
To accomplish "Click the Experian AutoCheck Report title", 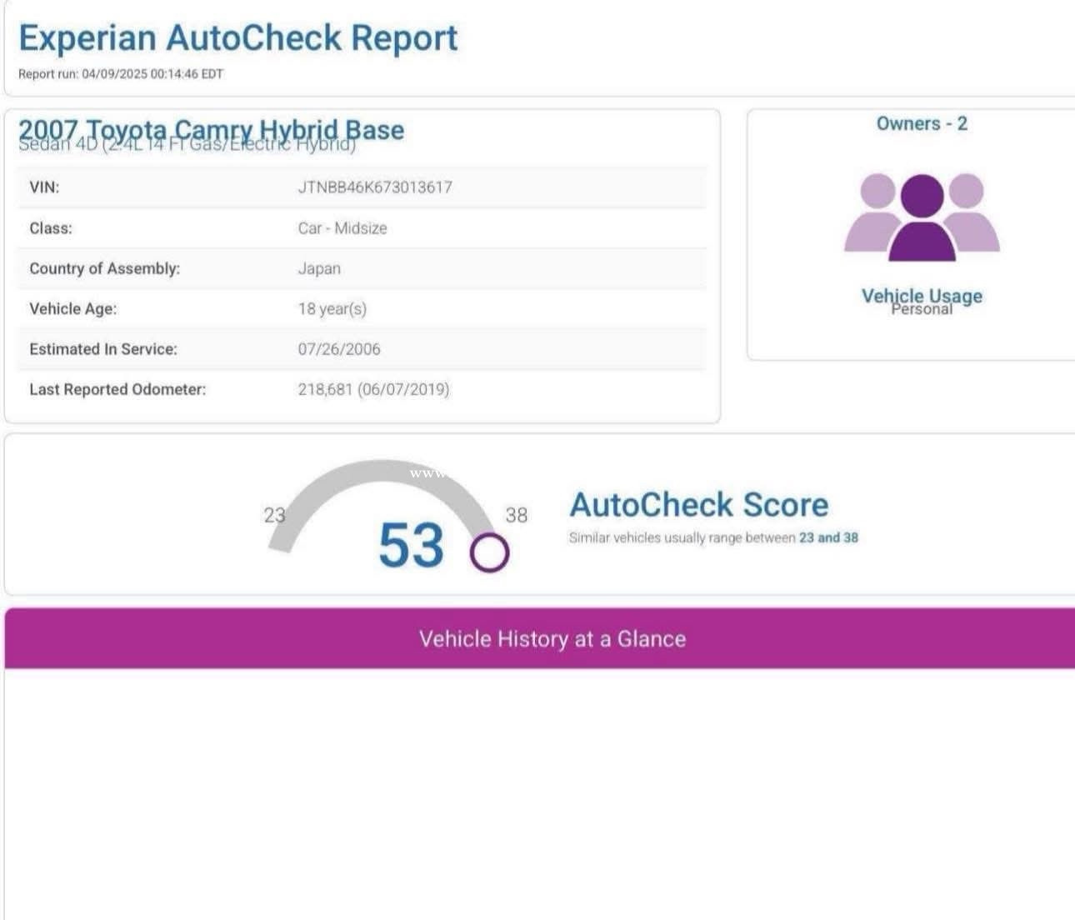I will pos(238,38).
